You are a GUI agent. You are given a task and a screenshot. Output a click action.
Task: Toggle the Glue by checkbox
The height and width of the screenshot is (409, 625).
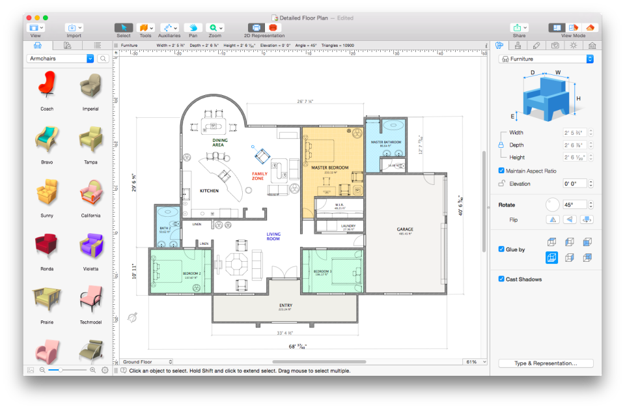[501, 249]
